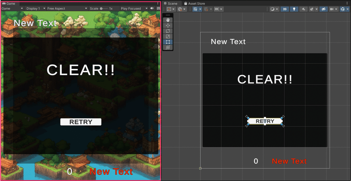Click the tool handle position (pivot) icon
This screenshot has width=351, height=181.
tap(169, 9)
